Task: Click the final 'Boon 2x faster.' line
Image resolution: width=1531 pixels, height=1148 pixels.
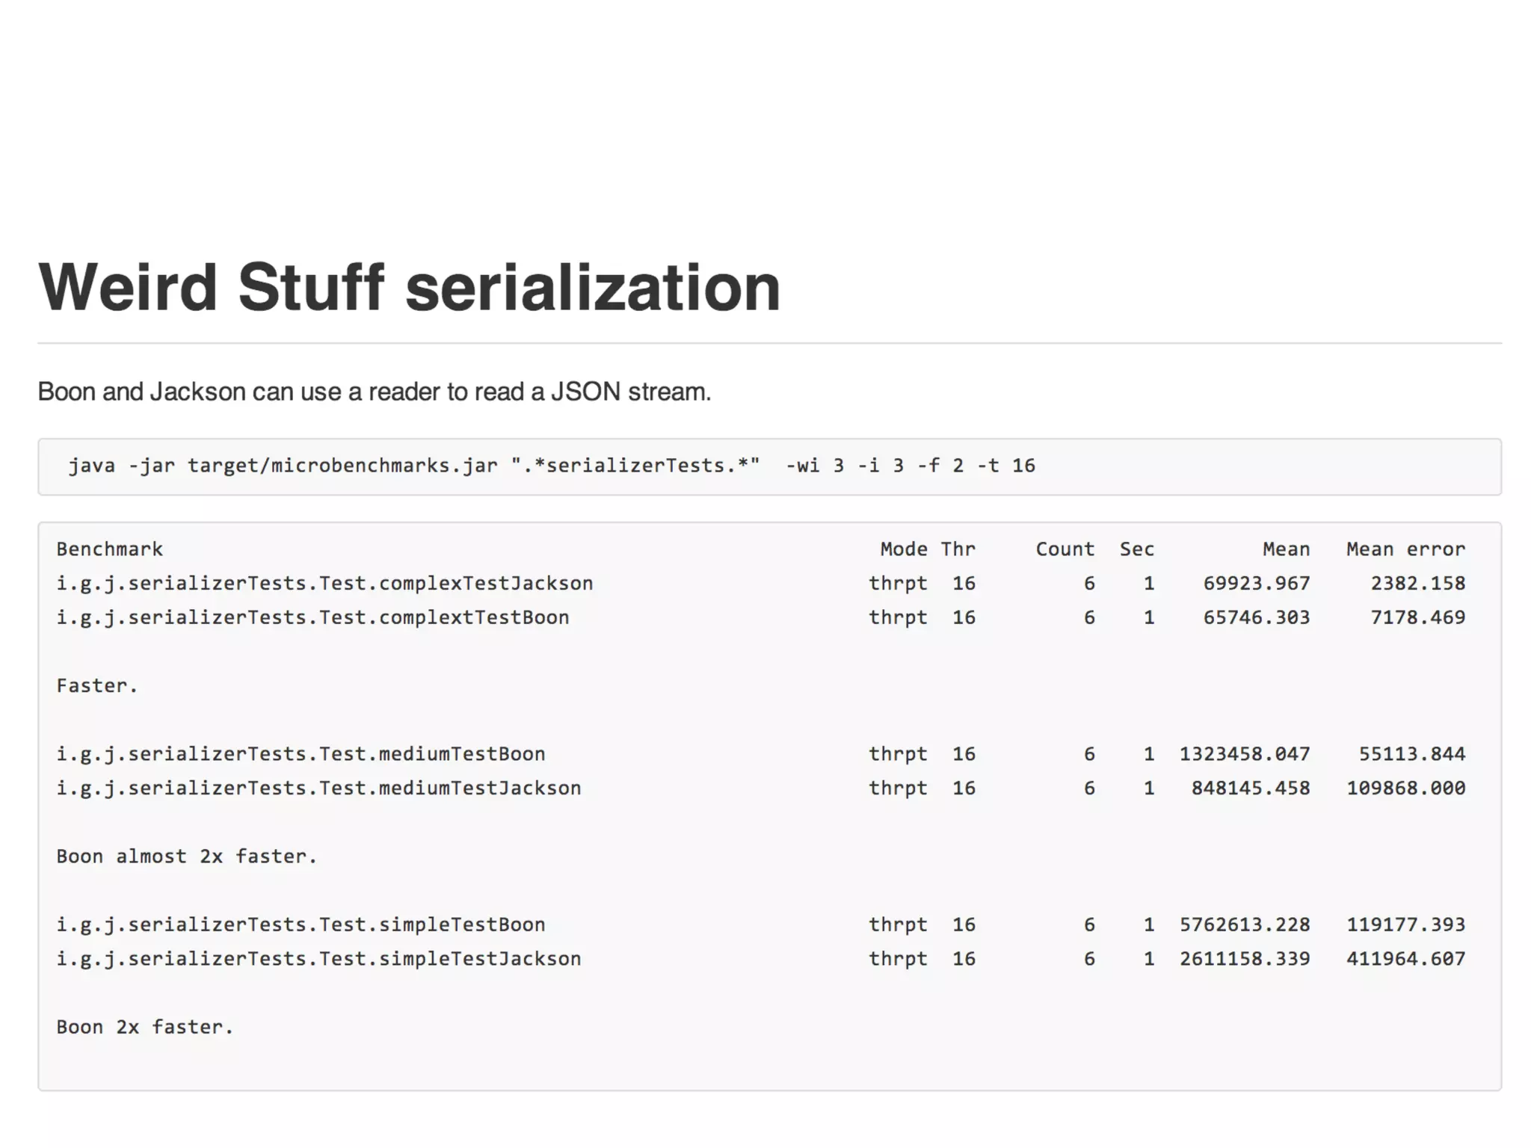Action: click(x=145, y=1027)
